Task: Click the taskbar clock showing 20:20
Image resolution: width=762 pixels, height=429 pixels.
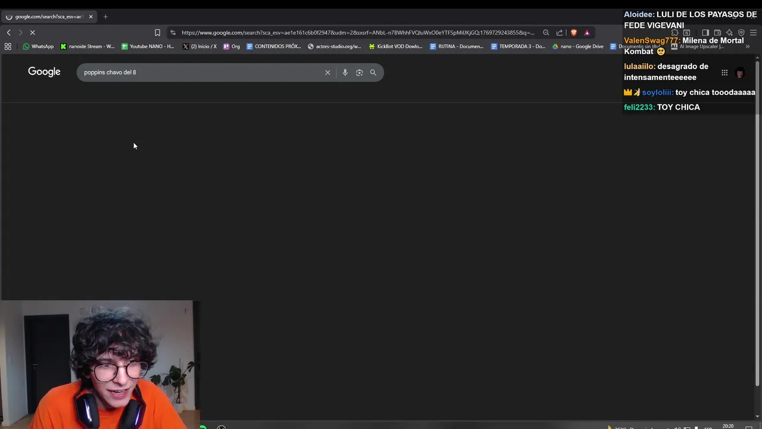Action: pyautogui.click(x=727, y=427)
